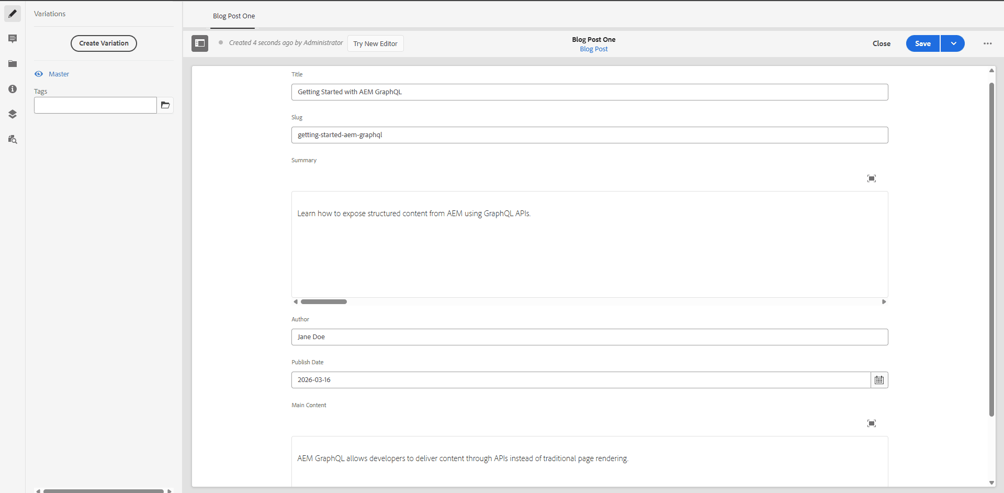Viewport: 1004px width, 493px height.
Task: Click inside the Summary text area
Action: (x=590, y=244)
